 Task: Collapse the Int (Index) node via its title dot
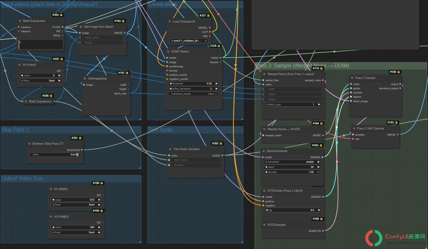coord(20,65)
